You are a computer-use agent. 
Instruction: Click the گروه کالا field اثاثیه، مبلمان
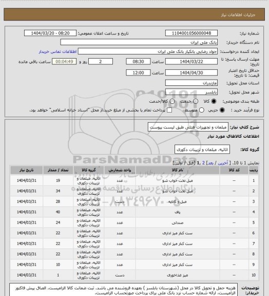pos(202,150)
